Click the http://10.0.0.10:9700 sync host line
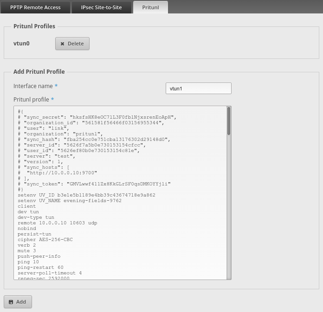This screenshot has width=323, height=312. click(x=58, y=172)
